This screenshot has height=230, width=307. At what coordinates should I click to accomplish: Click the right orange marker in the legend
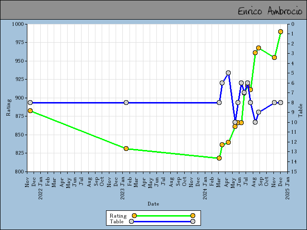tap(193, 216)
